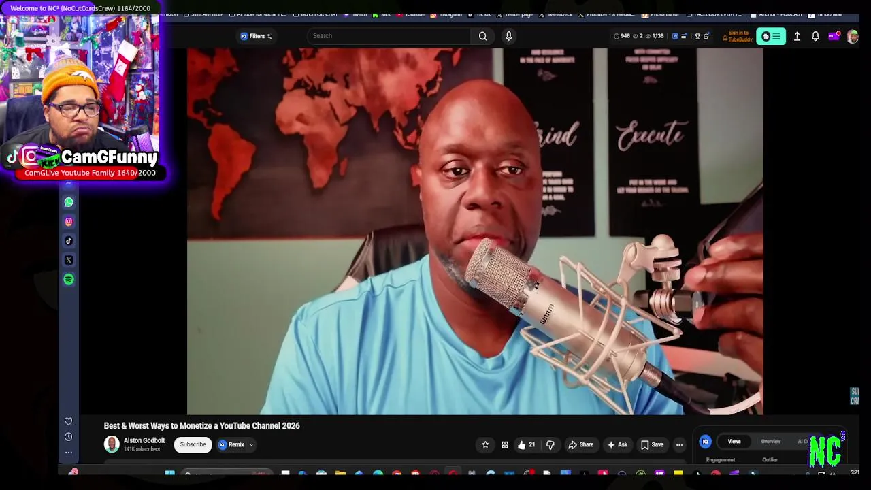Click the heart icon in the sidebar

(69, 421)
